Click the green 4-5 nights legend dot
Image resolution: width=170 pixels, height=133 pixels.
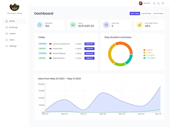tap(144, 55)
